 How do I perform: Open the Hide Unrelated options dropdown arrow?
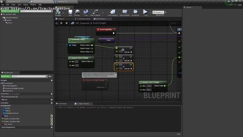pos(103,13)
